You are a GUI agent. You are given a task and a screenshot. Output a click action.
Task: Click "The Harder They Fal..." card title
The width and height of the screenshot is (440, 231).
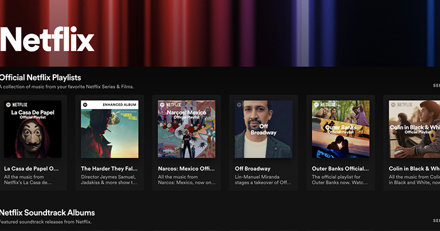tap(108, 169)
